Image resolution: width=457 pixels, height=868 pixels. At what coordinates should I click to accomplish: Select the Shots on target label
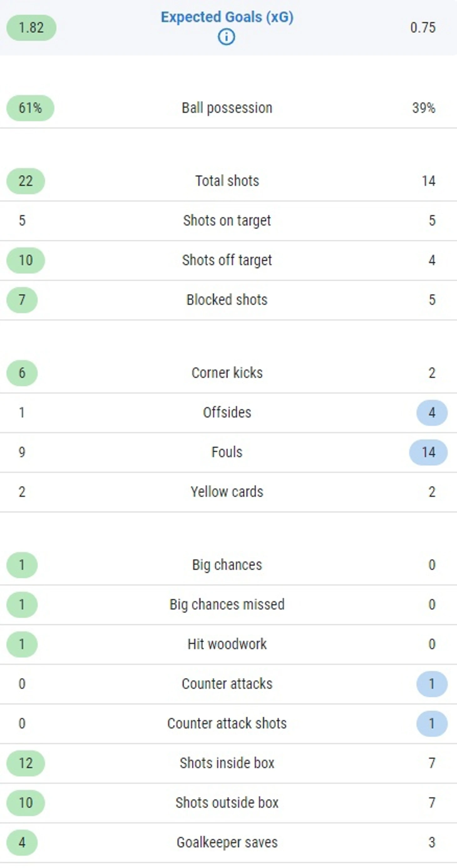[227, 221]
